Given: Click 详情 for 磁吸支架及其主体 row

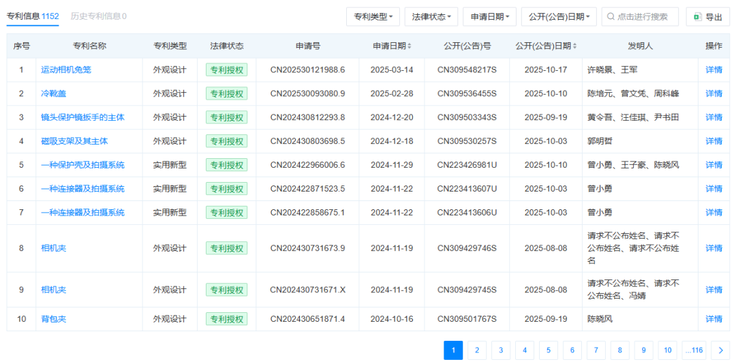Looking at the screenshot, I should click(714, 141).
